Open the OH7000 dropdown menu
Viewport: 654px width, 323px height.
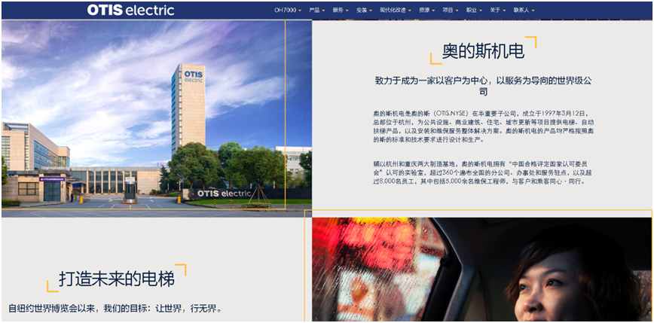pos(287,11)
